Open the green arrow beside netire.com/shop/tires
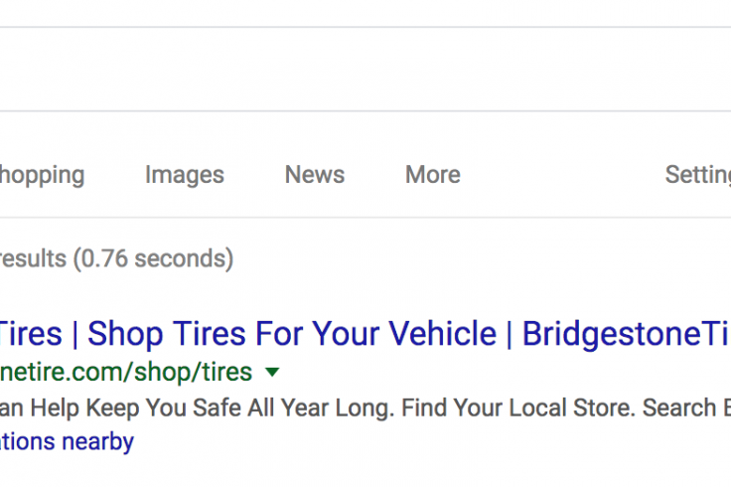Image resolution: width=731 pixels, height=487 pixels. (x=272, y=372)
